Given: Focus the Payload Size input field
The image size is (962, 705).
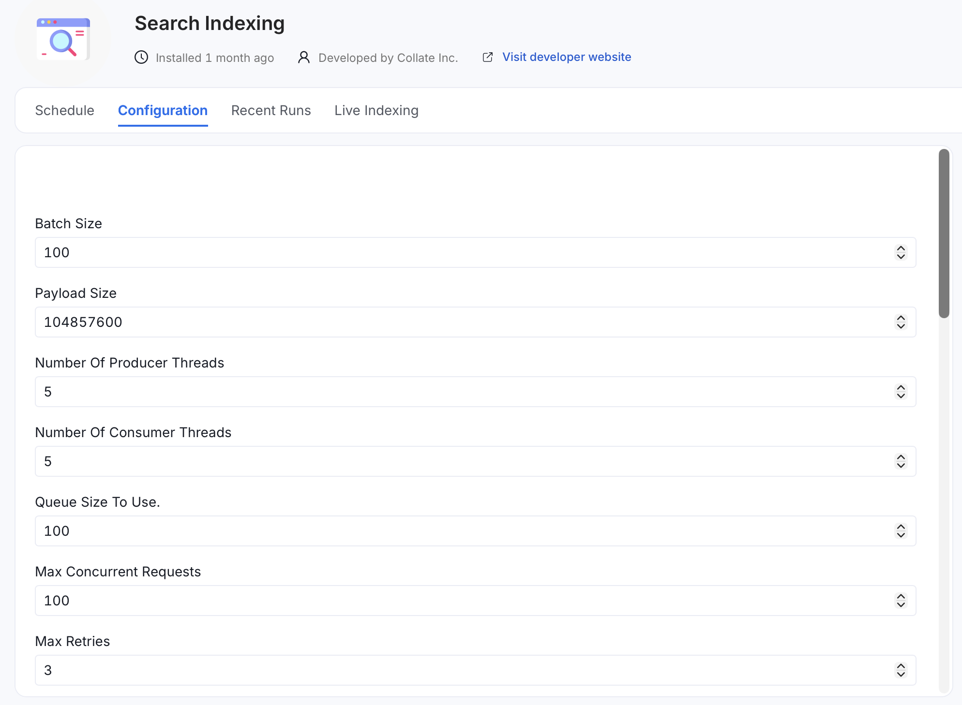Looking at the screenshot, I should point(475,322).
